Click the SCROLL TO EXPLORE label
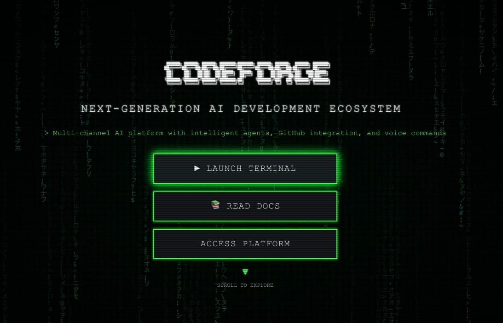The width and height of the screenshot is (503, 323). tap(245, 285)
